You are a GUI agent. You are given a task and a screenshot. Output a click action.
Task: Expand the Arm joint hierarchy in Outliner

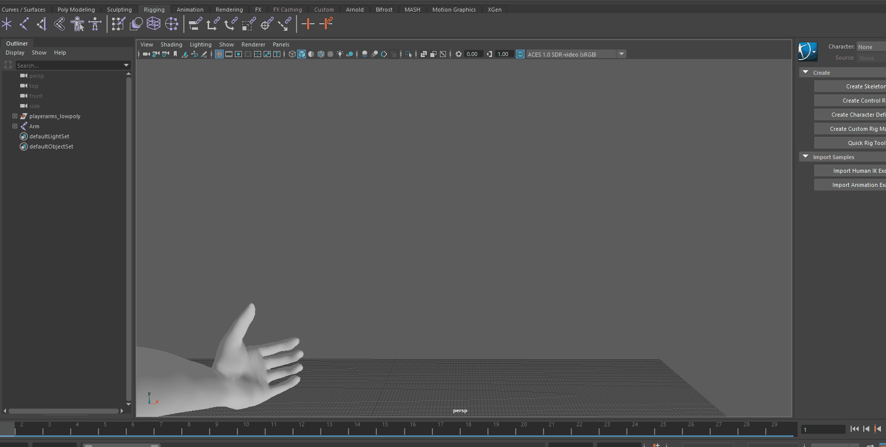(x=15, y=126)
